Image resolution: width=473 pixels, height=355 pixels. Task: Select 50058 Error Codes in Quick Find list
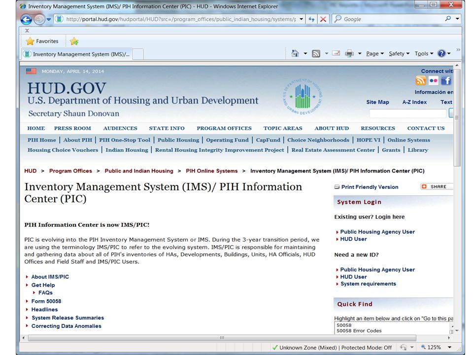coord(359,331)
